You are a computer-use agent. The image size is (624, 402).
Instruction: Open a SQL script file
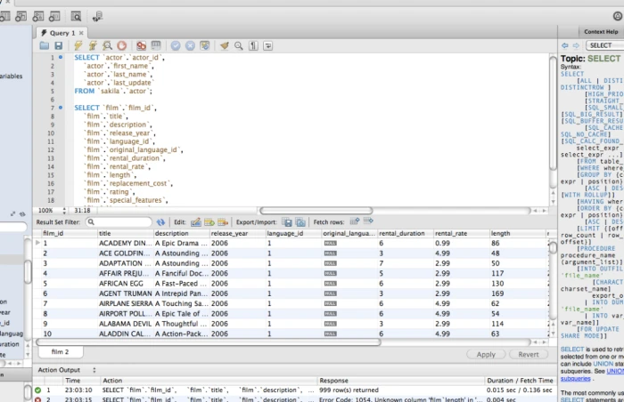[x=45, y=45]
